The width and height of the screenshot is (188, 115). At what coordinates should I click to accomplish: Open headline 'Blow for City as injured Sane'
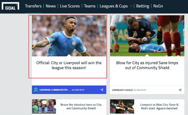pos(147,65)
